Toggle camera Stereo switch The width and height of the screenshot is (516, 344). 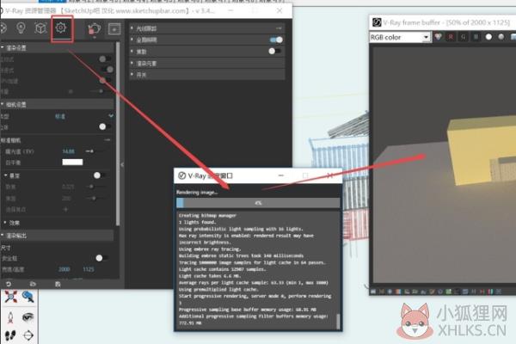[105, 126]
